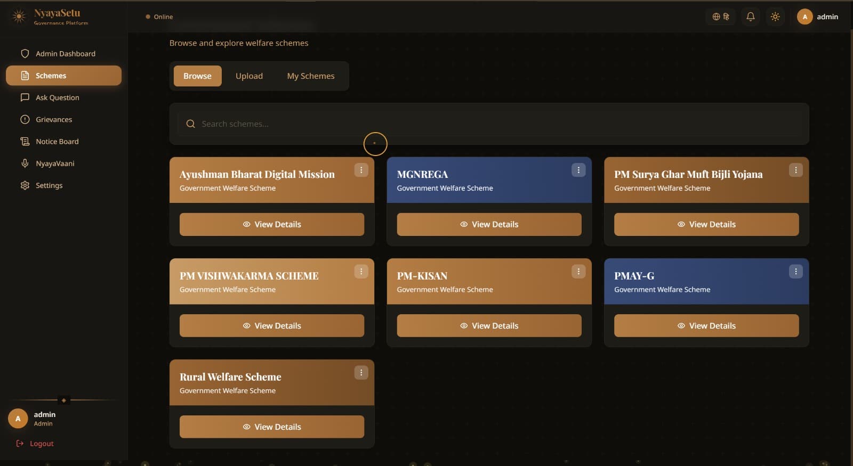The height and width of the screenshot is (466, 853).
Task: Click the Schemes document icon in sidebar
Action: [25, 76]
